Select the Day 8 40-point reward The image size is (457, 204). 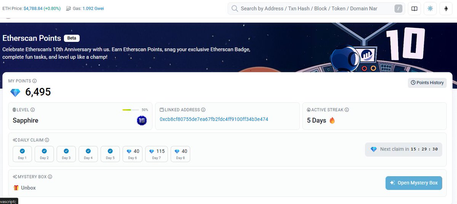(181, 154)
